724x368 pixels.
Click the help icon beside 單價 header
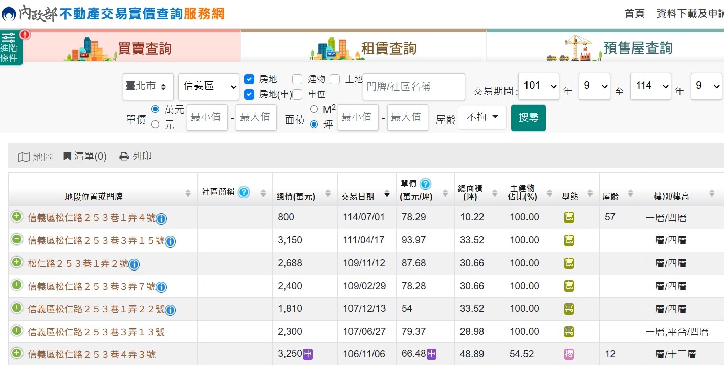click(x=425, y=184)
